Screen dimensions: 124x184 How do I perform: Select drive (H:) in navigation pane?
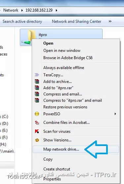click(x=3, y=144)
